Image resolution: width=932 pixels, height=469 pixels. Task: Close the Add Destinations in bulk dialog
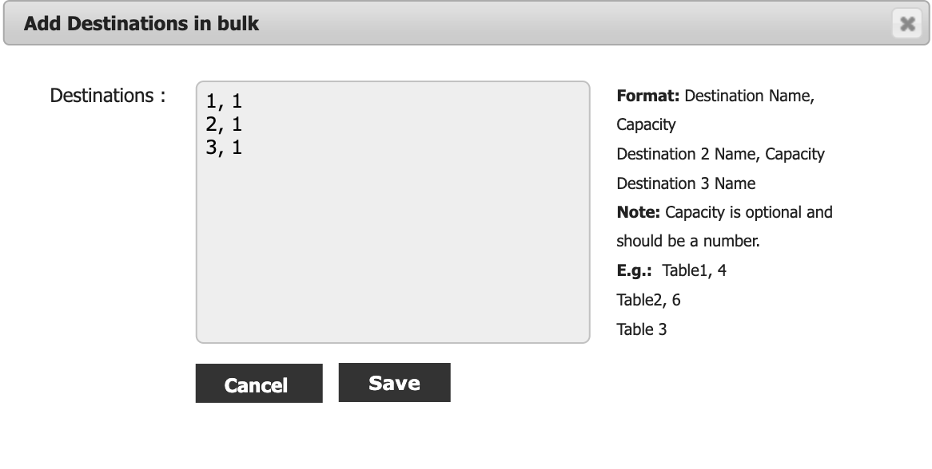point(907,24)
